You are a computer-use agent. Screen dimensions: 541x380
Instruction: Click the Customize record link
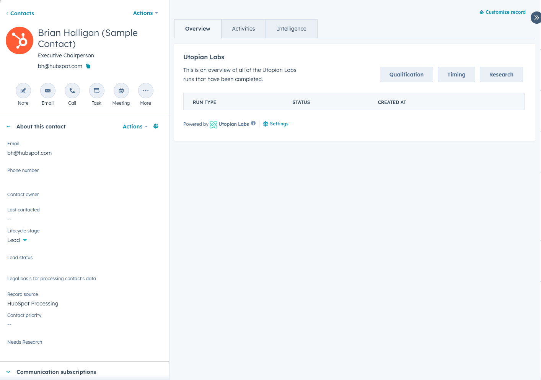(505, 12)
